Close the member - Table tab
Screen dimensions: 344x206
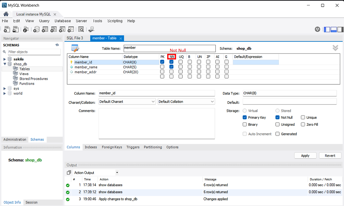pos(121,39)
